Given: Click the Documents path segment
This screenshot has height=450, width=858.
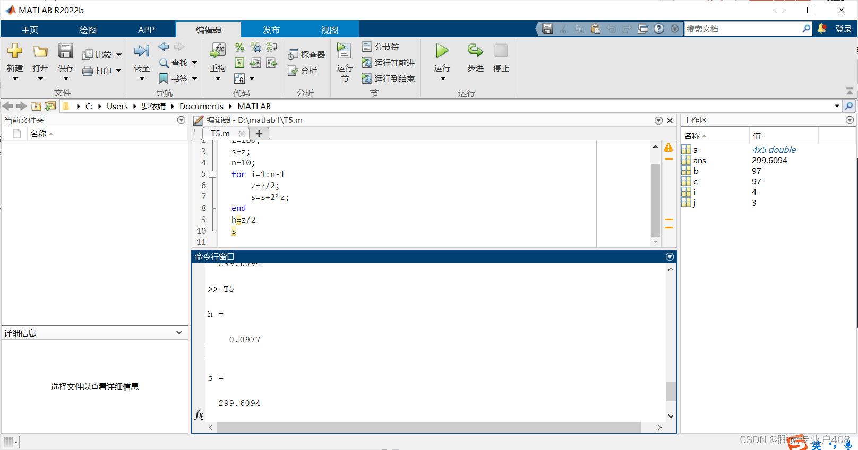Looking at the screenshot, I should click(201, 106).
